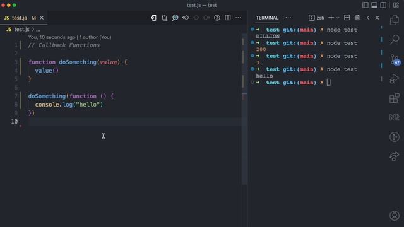Viewport: 404px width, 227px height.
Task: Expand breadcrumb chevron after test.js
Action: [33, 30]
